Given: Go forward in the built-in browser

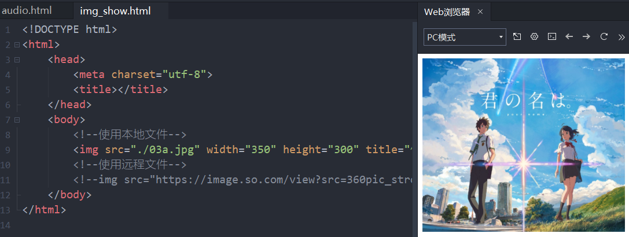Looking at the screenshot, I should click(x=587, y=36).
